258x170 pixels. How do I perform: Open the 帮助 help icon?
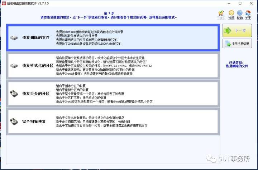pyautogui.click(x=240, y=13)
